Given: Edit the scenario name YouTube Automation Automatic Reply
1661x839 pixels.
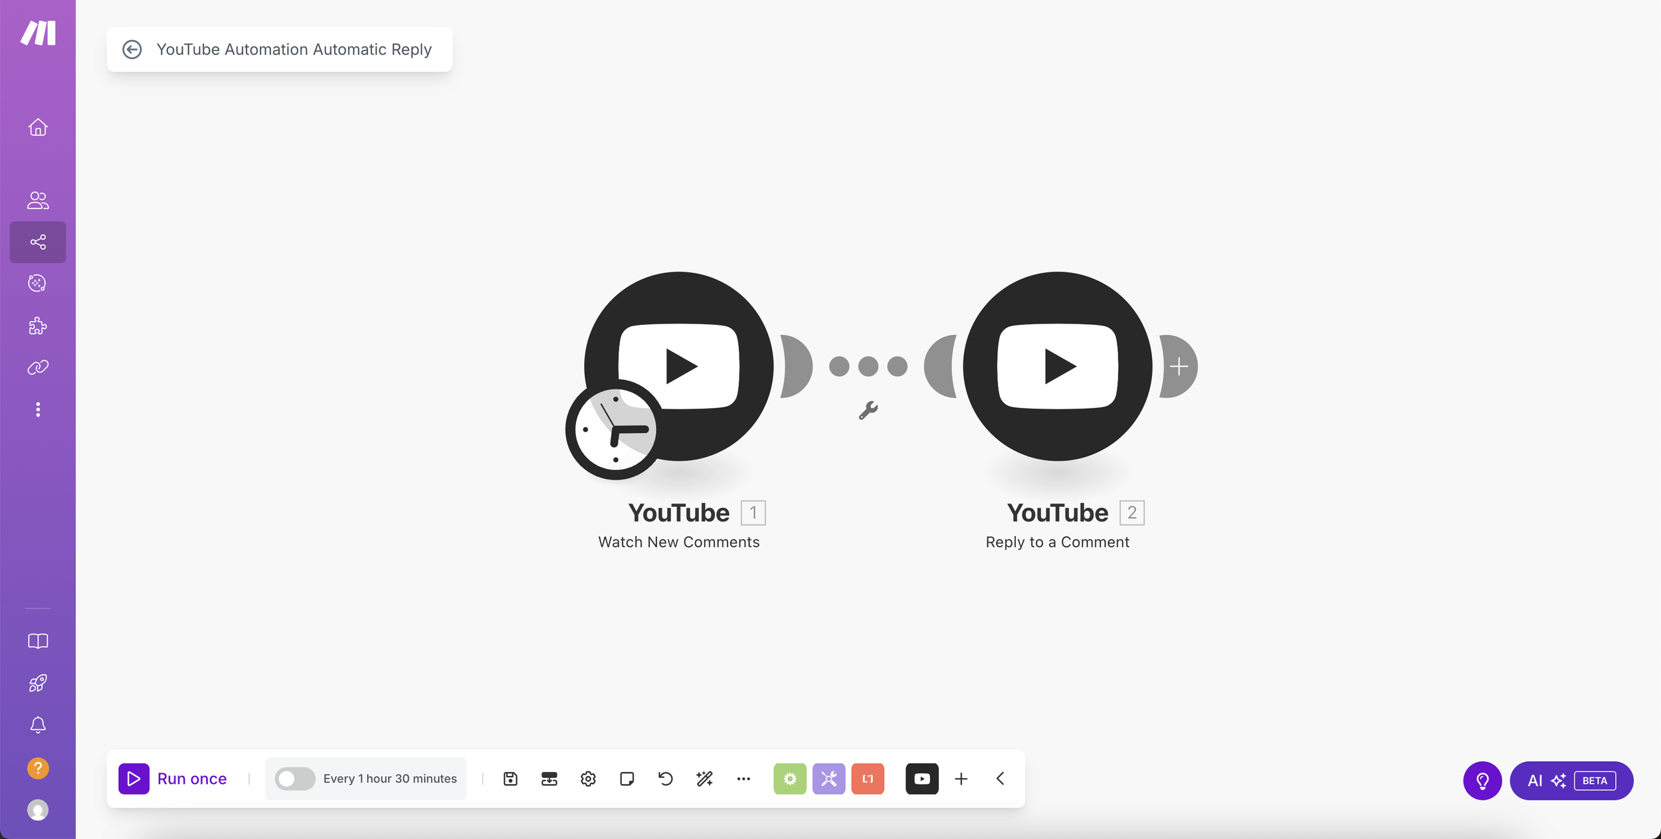Looking at the screenshot, I should pyautogui.click(x=294, y=50).
